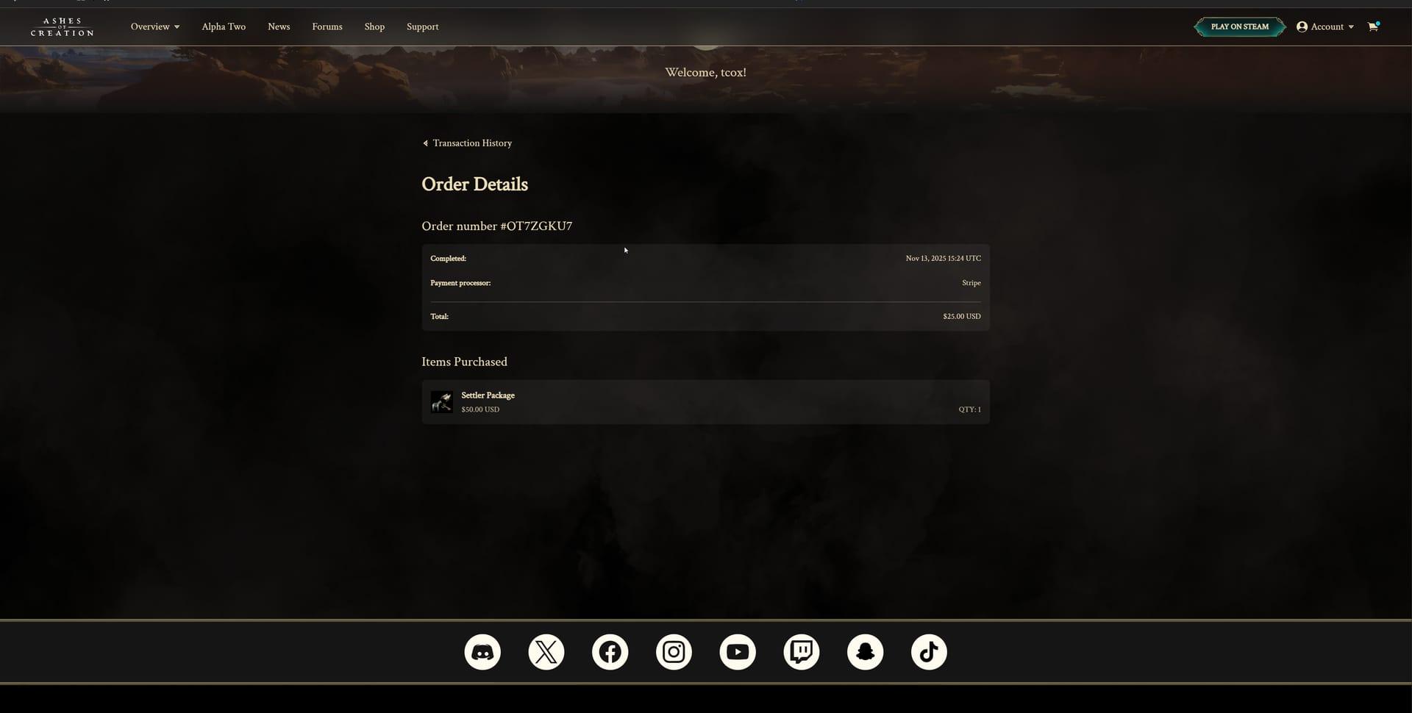Image resolution: width=1412 pixels, height=713 pixels.
Task: Click the Ashes of Creation logo
Action: [62, 26]
